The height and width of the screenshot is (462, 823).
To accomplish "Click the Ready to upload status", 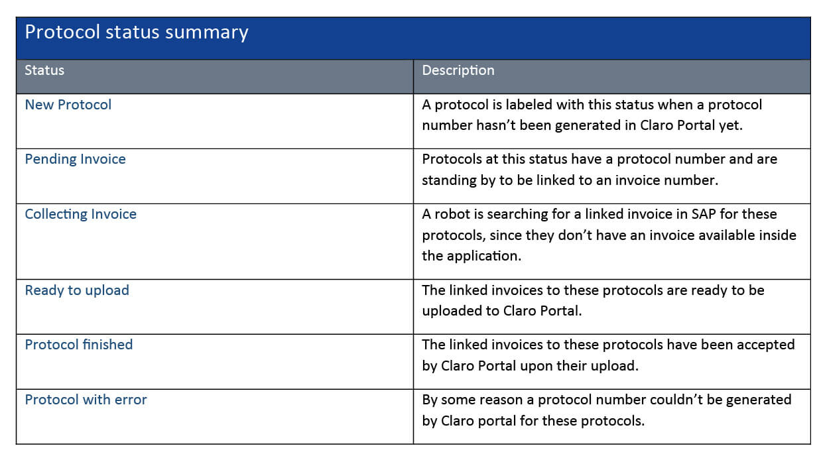I will coord(77,290).
